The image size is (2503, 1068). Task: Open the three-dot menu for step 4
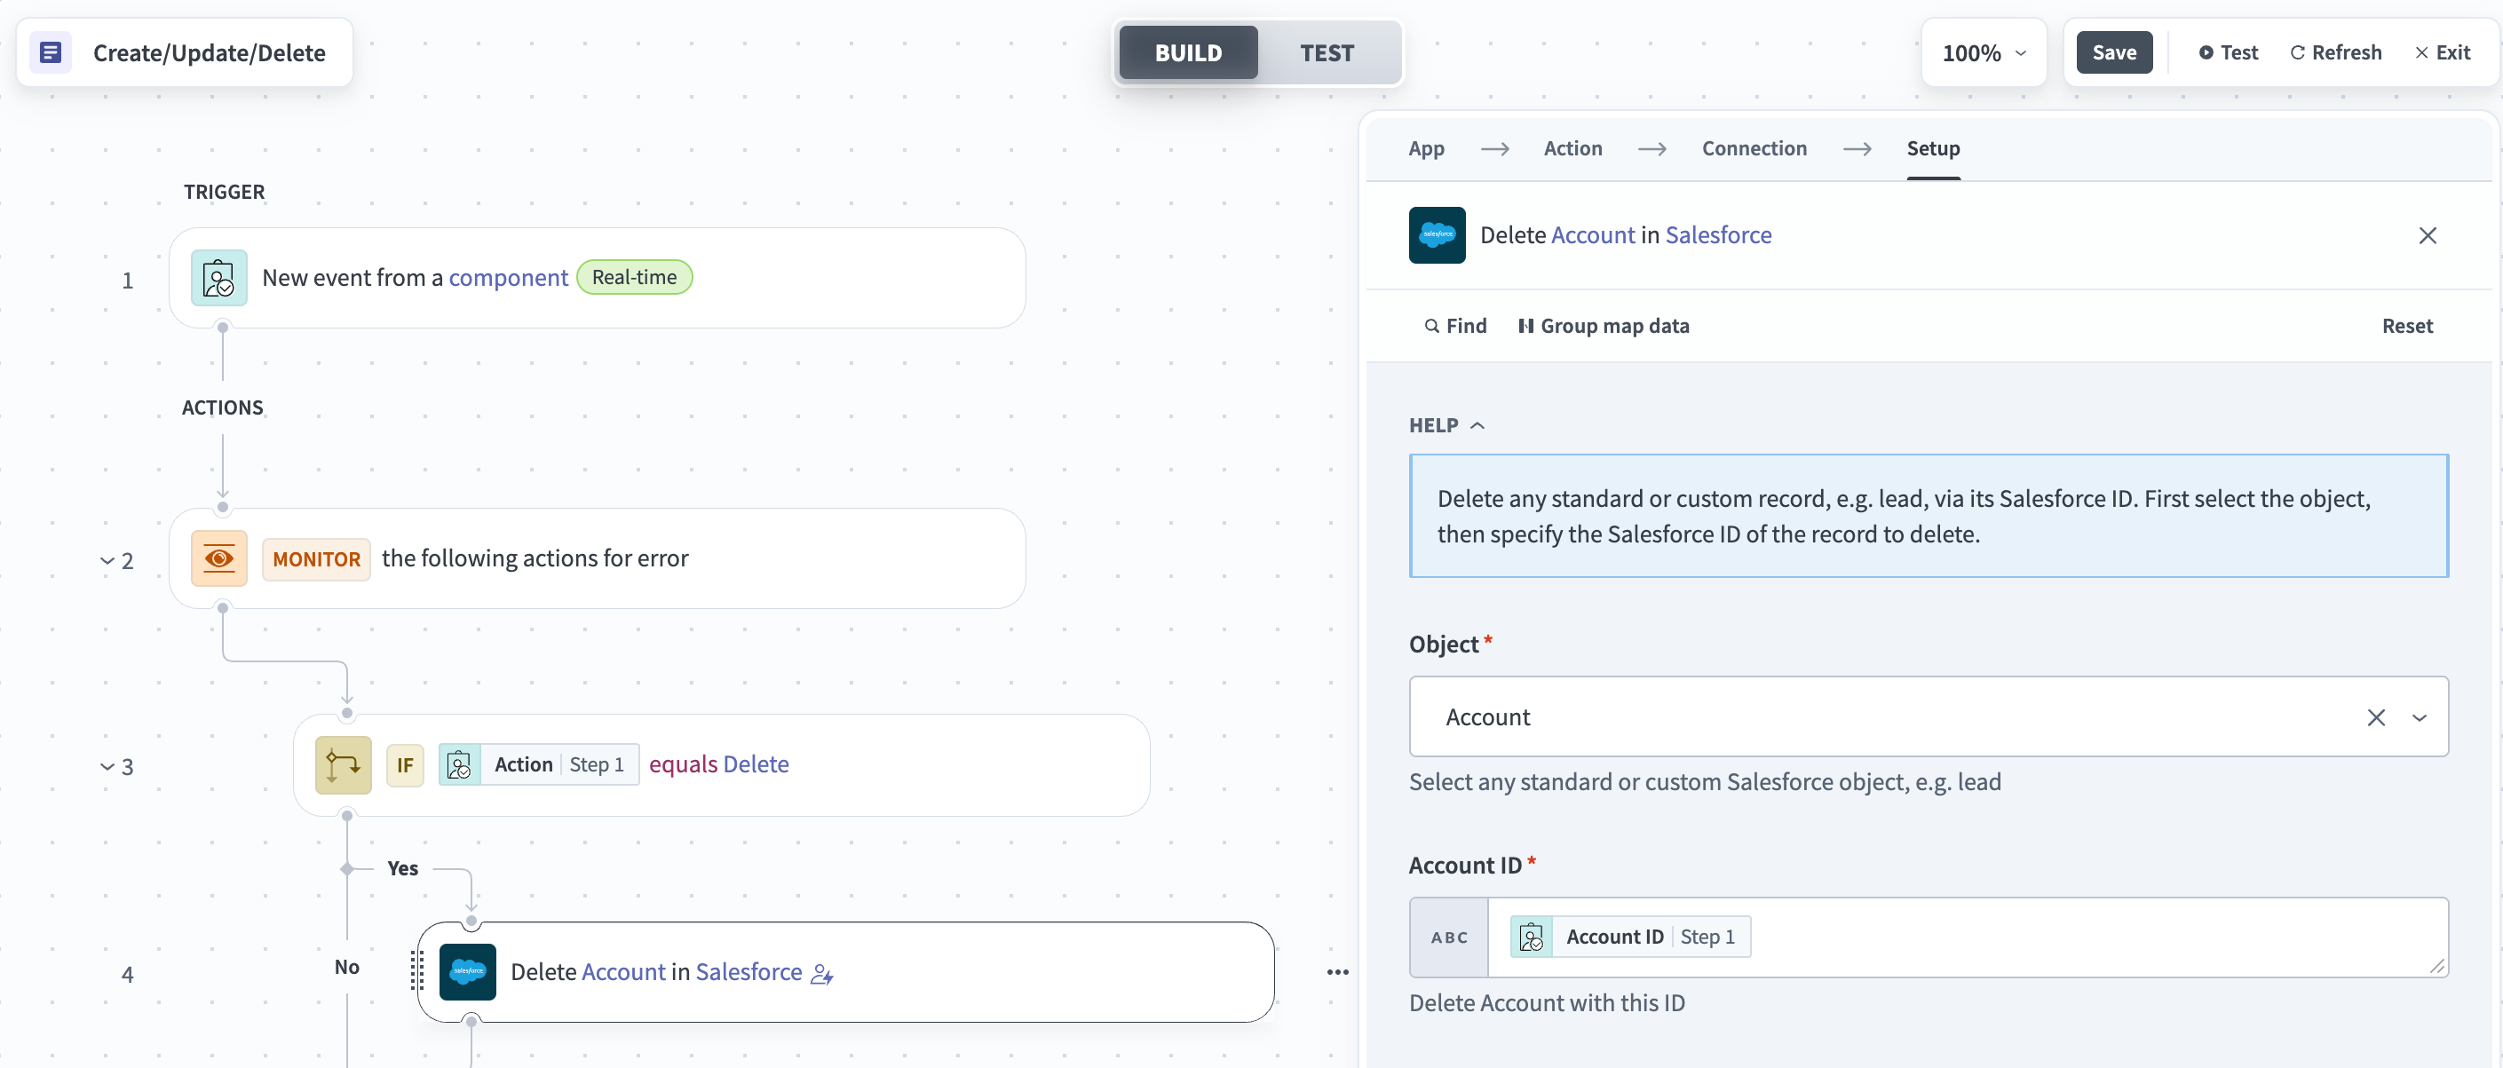point(1338,972)
